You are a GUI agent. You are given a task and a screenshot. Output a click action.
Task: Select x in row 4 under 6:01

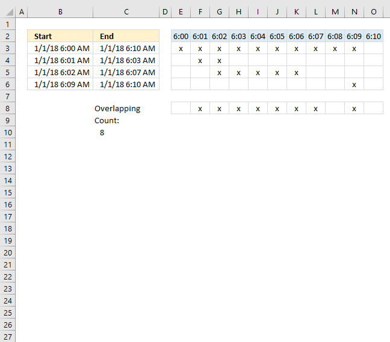point(200,60)
